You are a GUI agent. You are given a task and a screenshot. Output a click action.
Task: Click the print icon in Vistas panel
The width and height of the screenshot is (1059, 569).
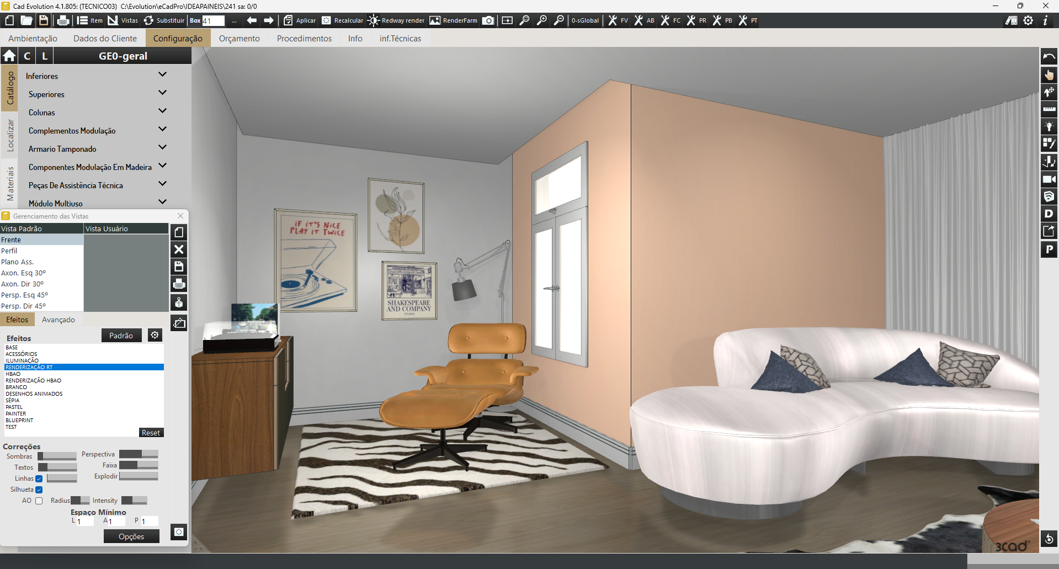(179, 284)
